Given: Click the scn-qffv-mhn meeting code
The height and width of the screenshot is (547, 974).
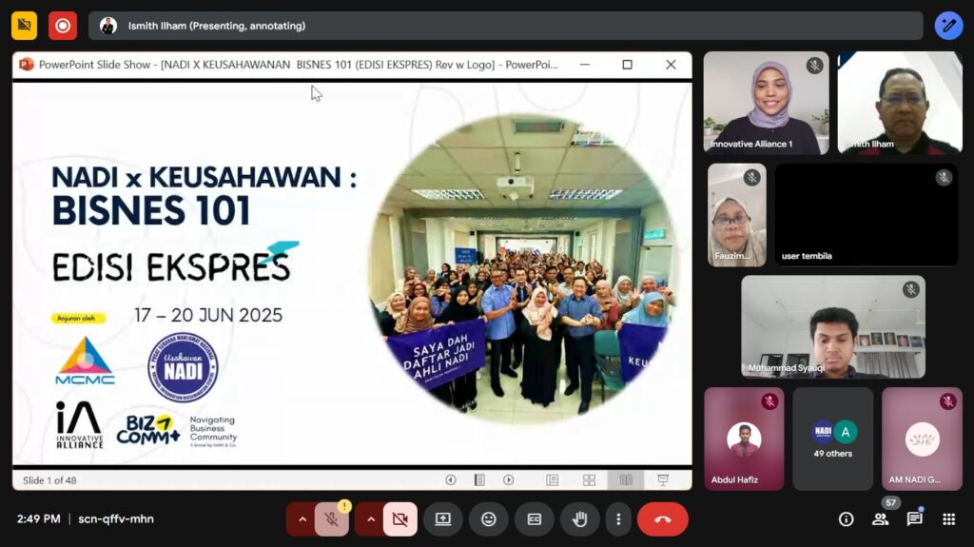Looking at the screenshot, I should pyautogui.click(x=116, y=519).
